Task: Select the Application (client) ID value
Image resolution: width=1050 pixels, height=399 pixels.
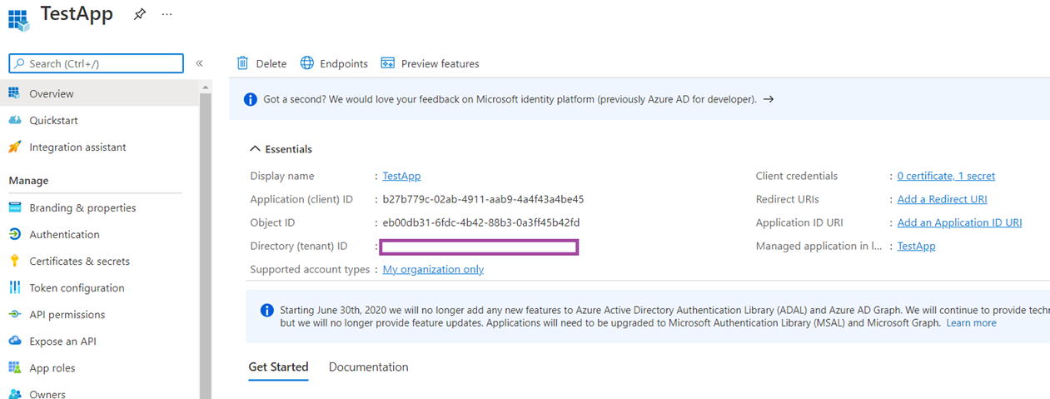Action: click(483, 199)
